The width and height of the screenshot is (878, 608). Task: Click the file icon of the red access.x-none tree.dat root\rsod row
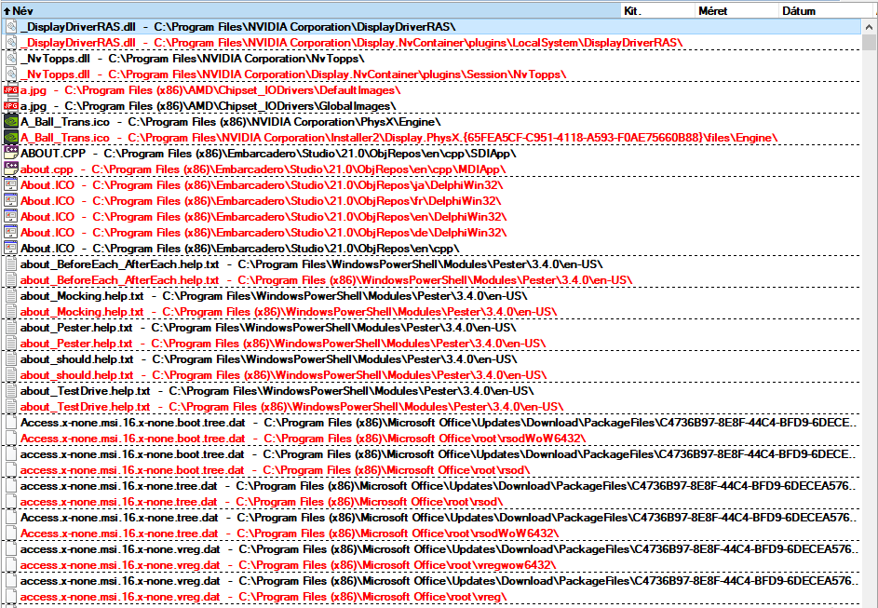[x=10, y=502]
